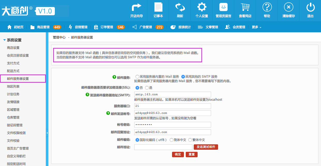Open 仓库管理 in the sidebar

click(x=13, y=117)
